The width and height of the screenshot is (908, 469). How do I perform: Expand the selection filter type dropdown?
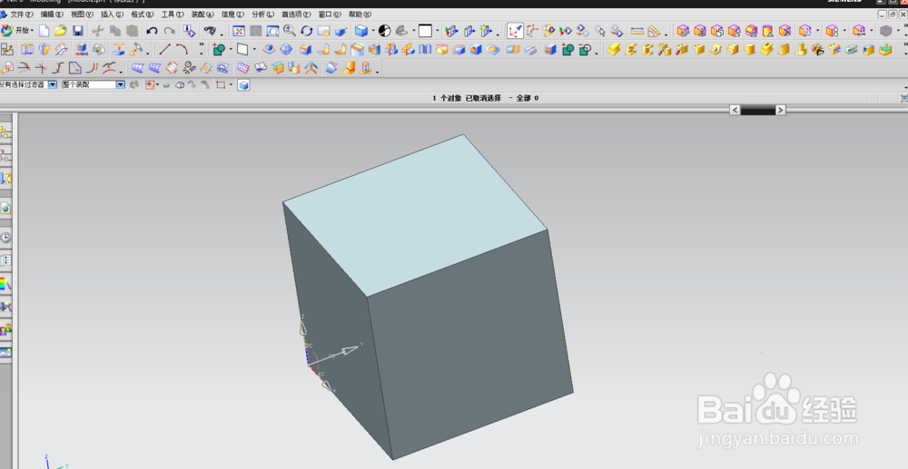point(52,85)
